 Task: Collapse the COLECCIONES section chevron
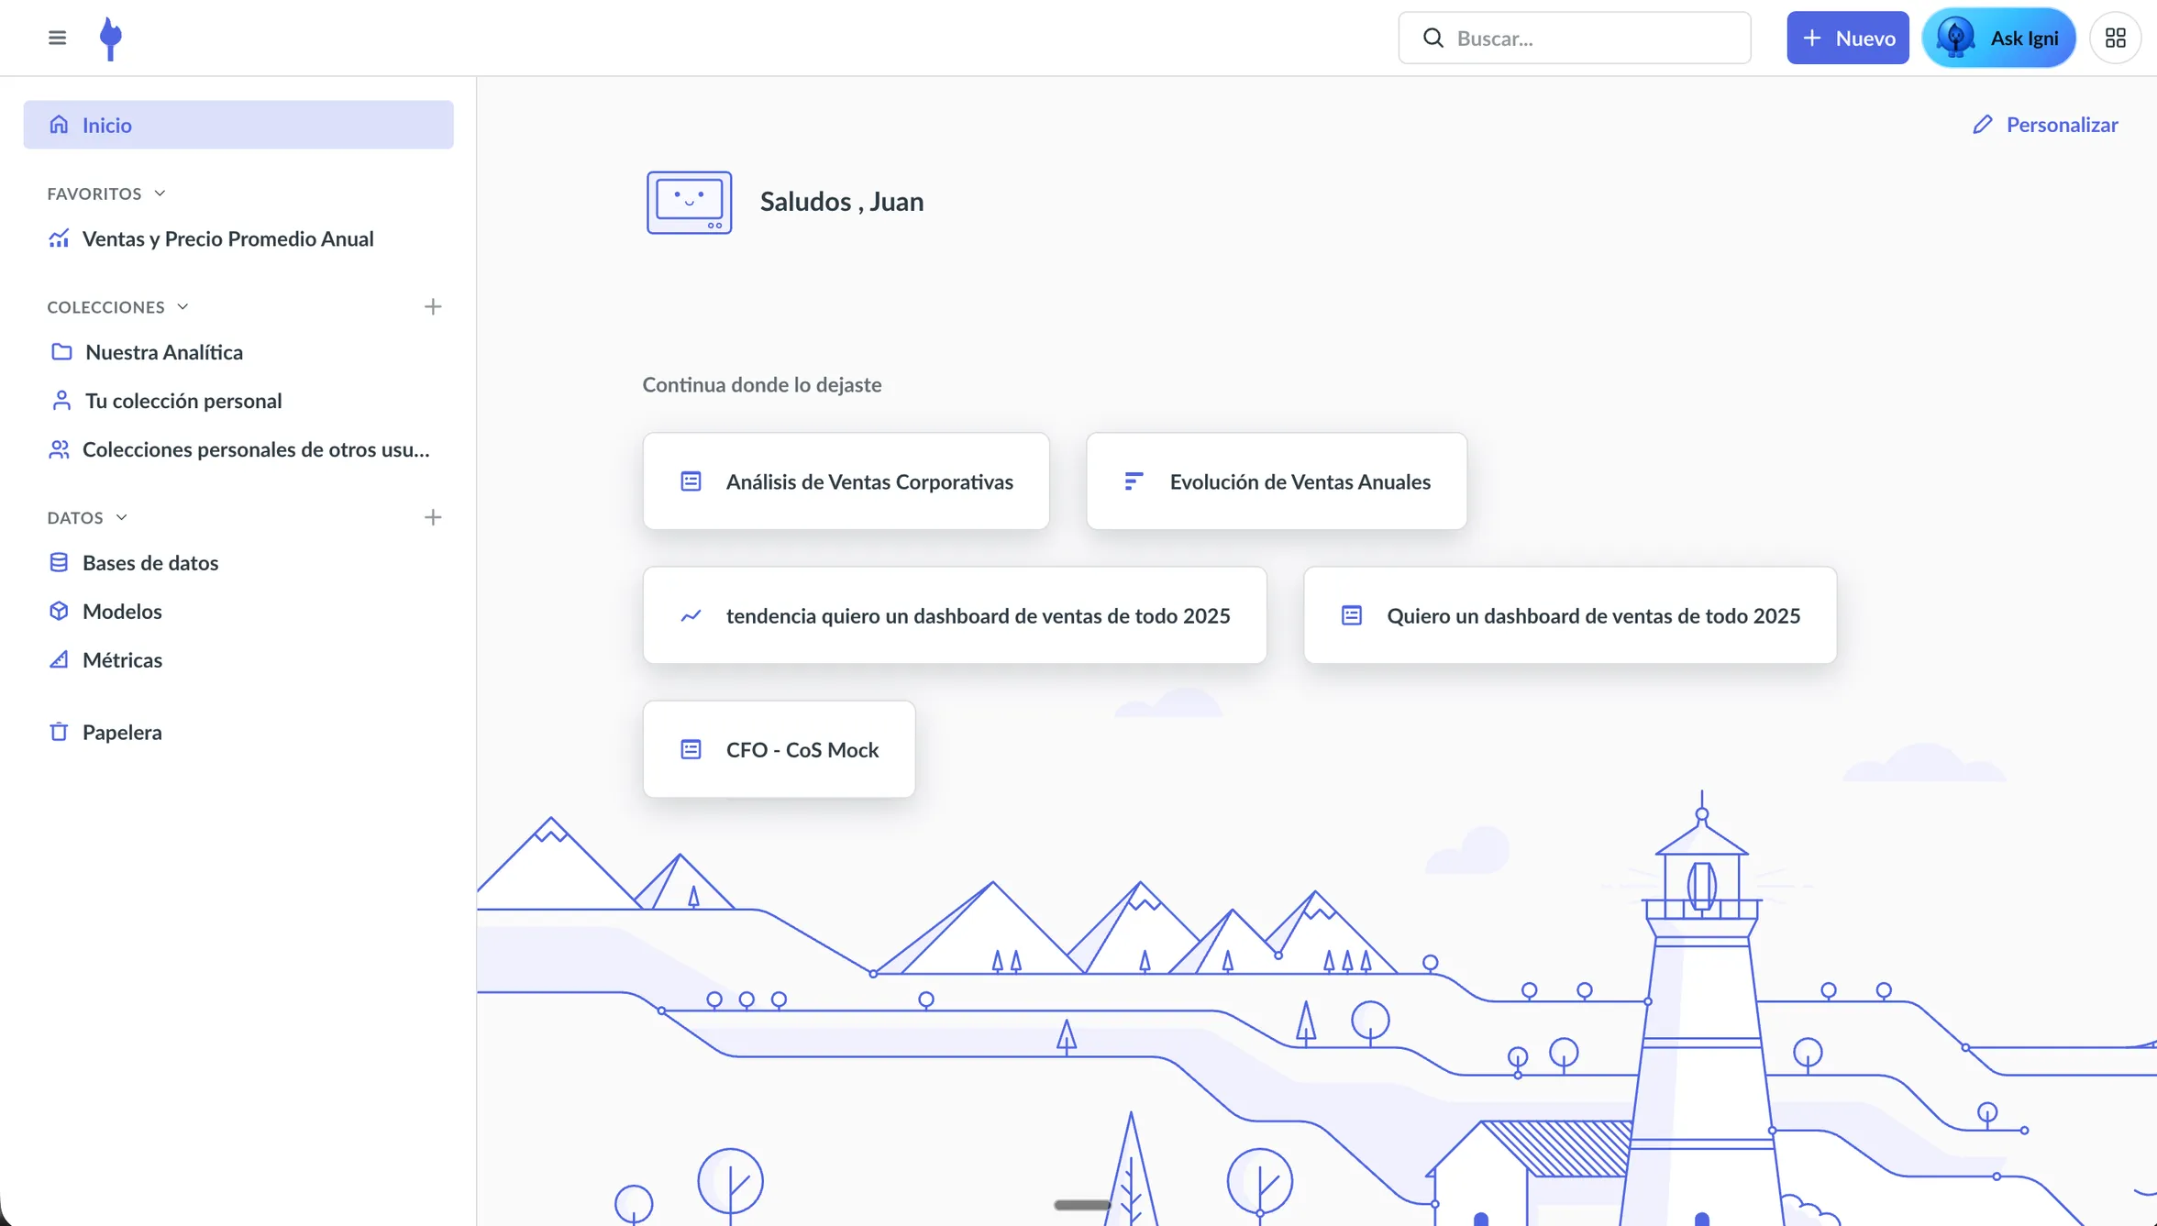pyautogui.click(x=183, y=306)
